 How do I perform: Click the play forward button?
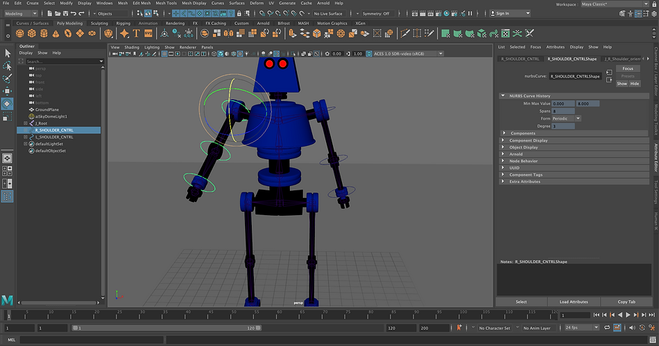coord(628,315)
